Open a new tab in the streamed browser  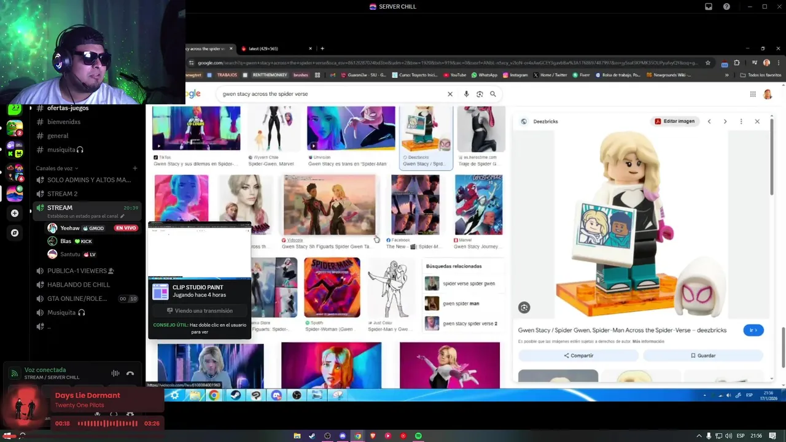[x=322, y=48]
